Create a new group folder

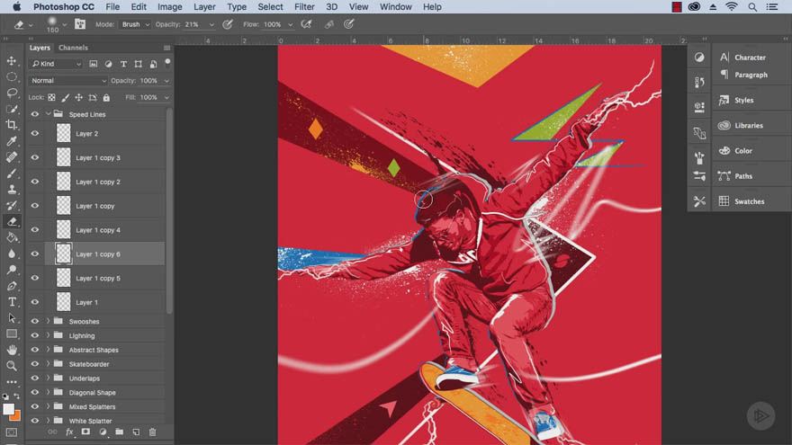pos(119,432)
